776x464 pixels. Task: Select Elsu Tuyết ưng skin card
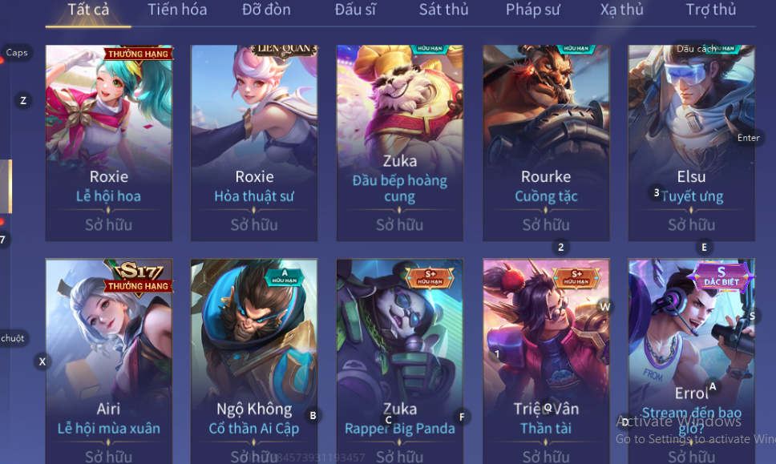point(691,143)
